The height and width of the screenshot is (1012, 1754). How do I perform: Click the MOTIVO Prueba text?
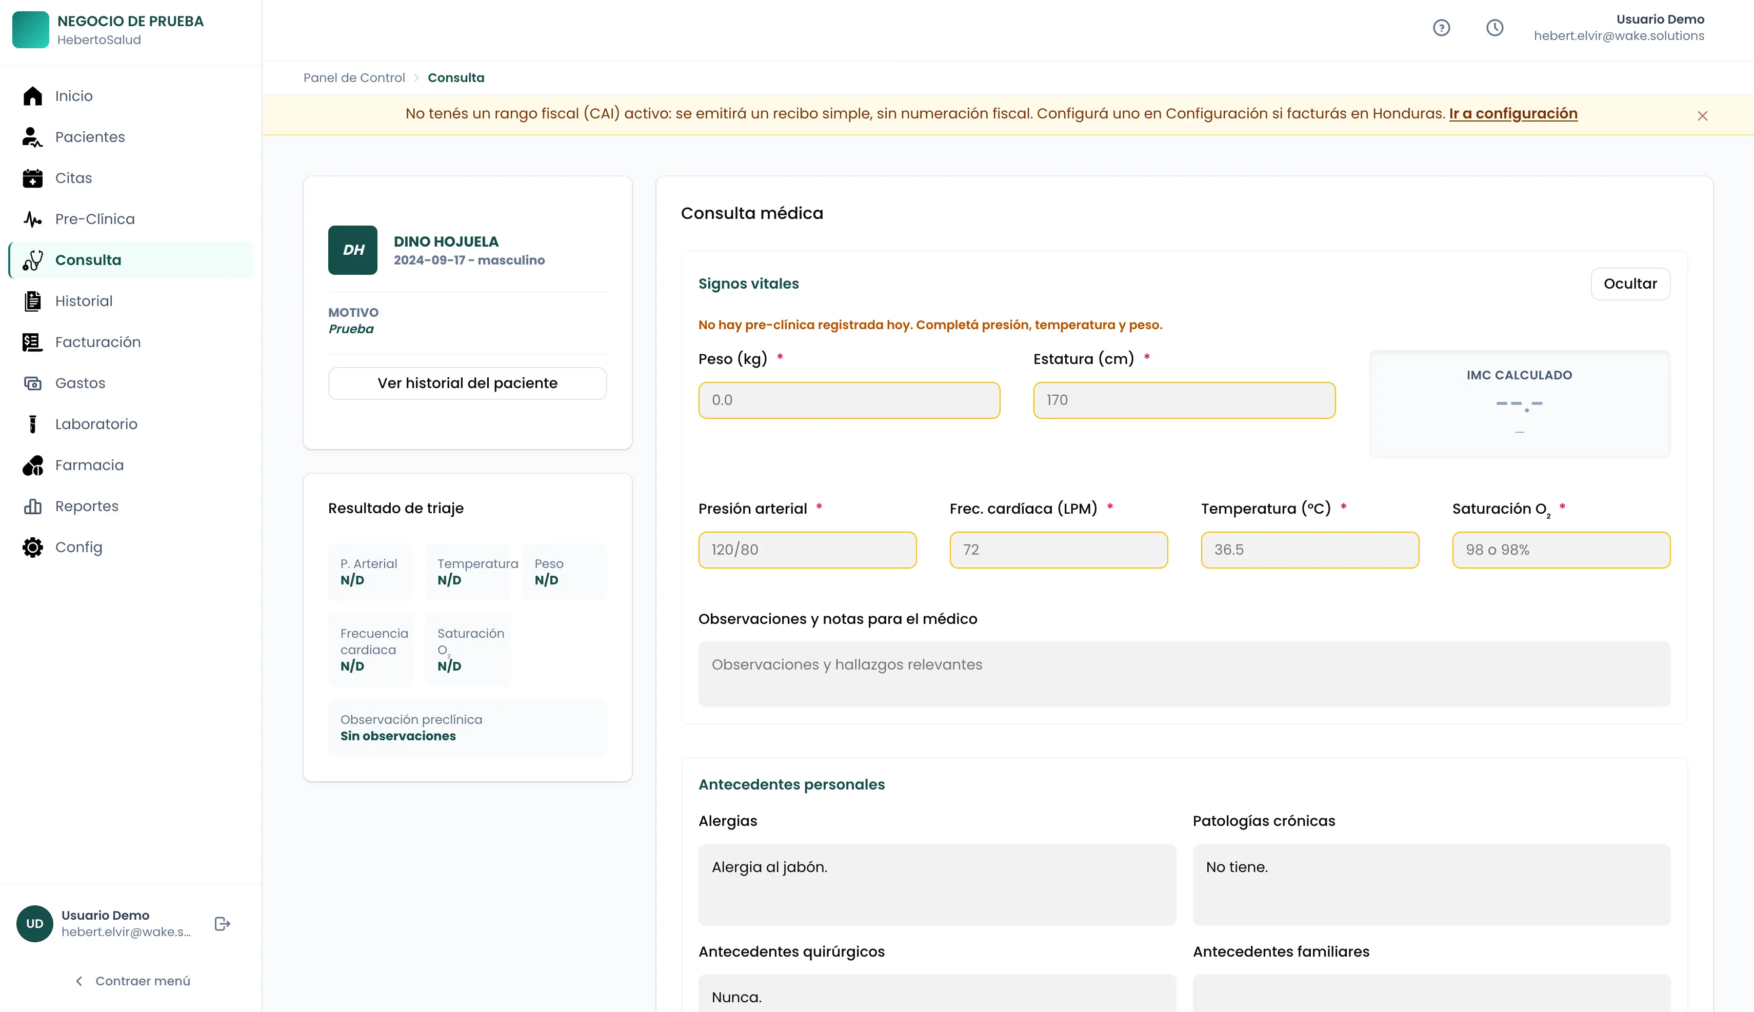pos(353,320)
